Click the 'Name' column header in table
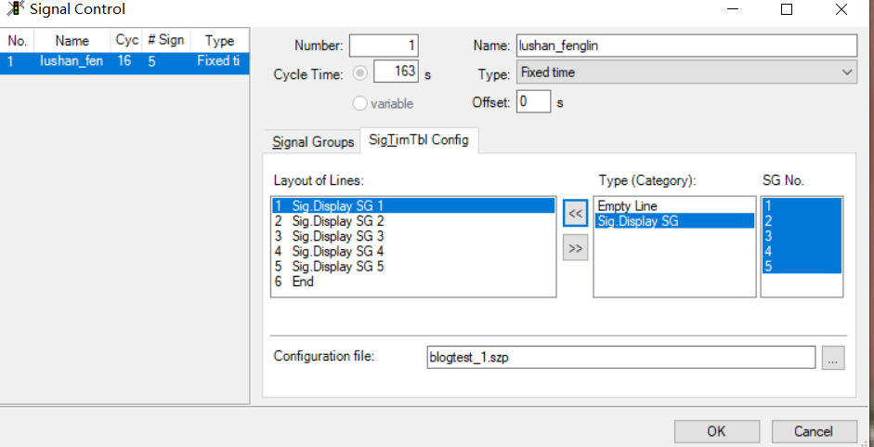 click(72, 41)
